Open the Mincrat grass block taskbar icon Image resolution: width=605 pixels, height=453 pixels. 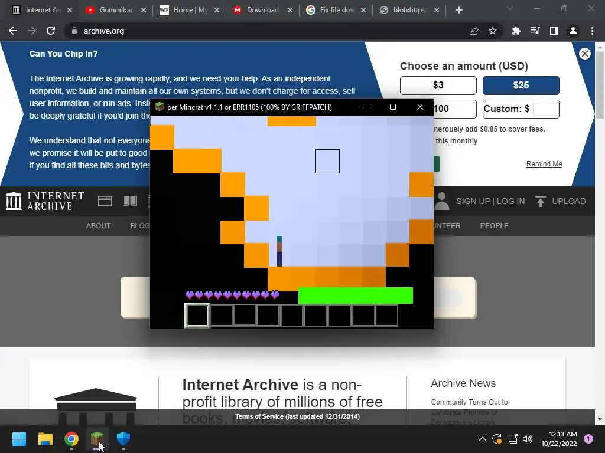pyautogui.click(x=97, y=439)
